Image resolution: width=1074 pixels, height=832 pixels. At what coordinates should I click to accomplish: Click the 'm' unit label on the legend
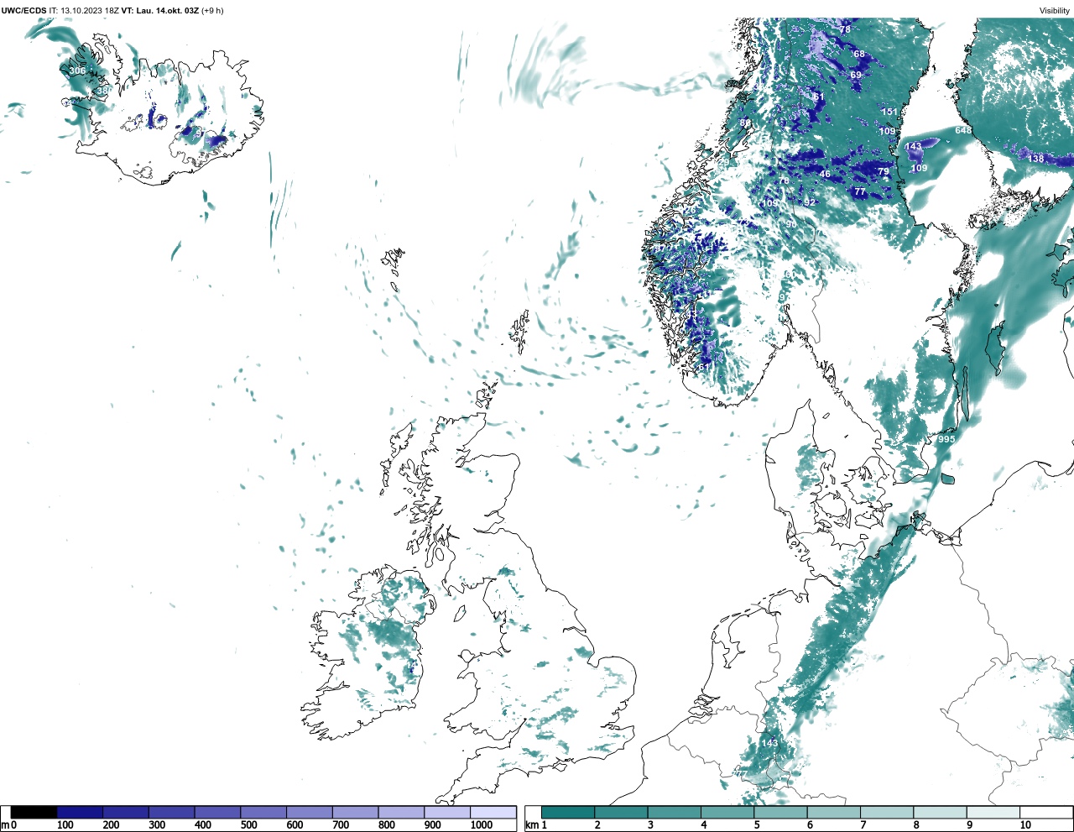tap(5, 825)
